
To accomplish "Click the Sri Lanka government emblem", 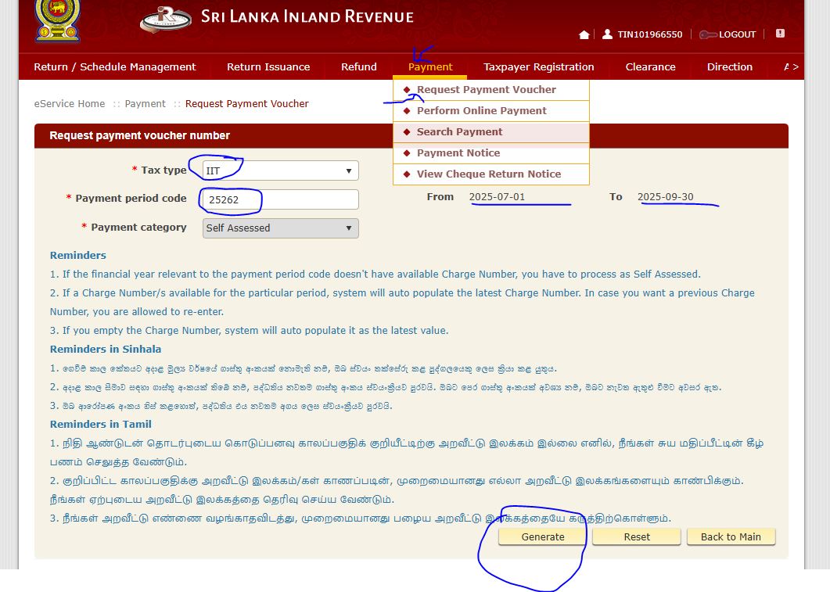I will [x=57, y=20].
